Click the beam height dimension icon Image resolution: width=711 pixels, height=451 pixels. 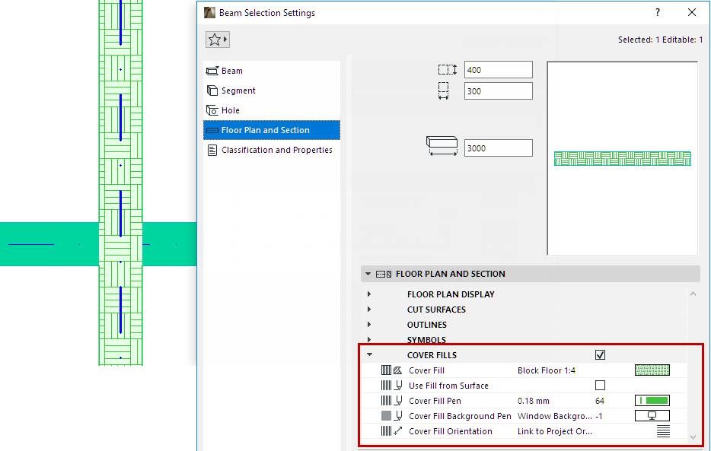tap(448, 70)
